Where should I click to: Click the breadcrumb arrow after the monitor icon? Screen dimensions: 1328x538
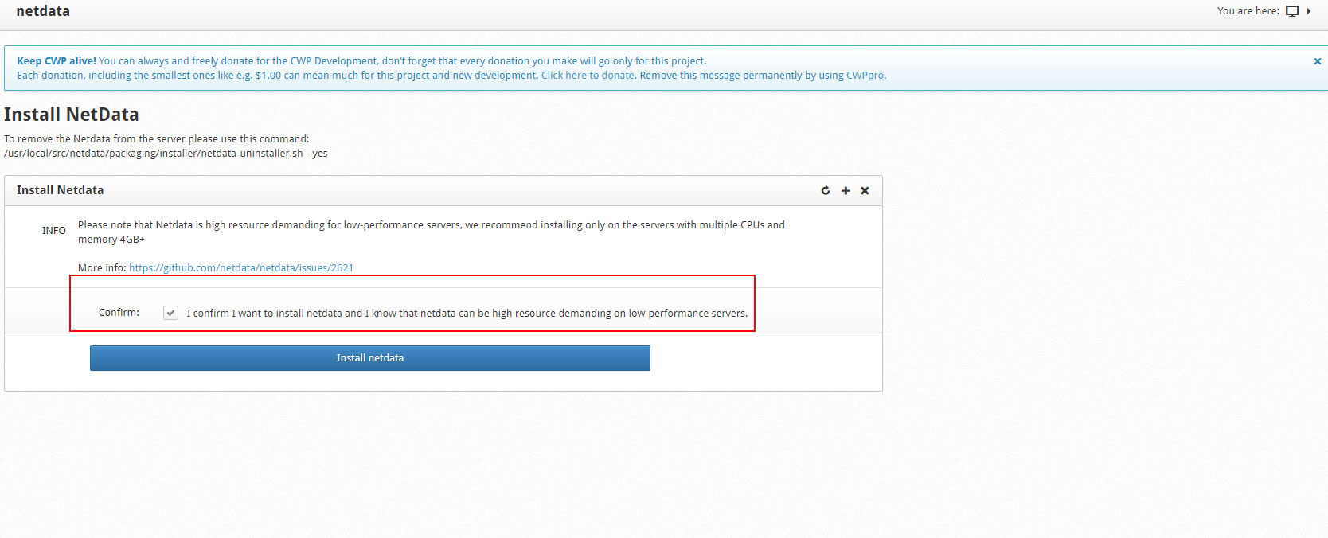click(1309, 11)
